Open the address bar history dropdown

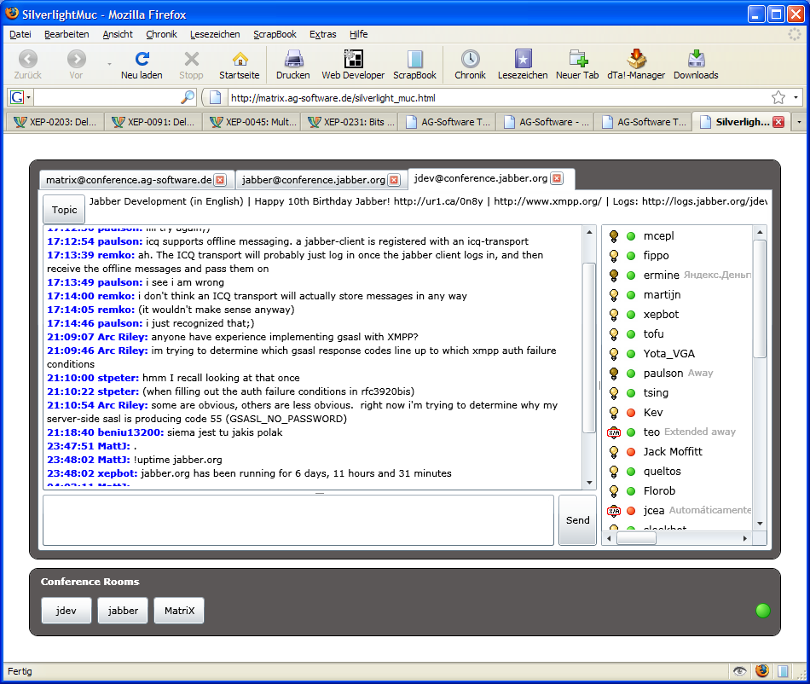(x=796, y=97)
